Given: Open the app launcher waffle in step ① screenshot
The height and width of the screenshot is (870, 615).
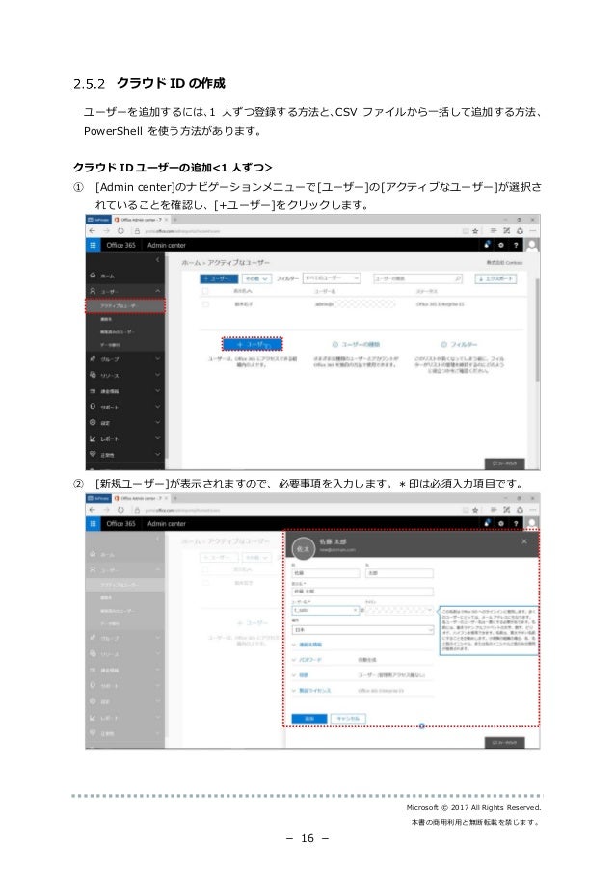Looking at the screenshot, I should click(93, 245).
